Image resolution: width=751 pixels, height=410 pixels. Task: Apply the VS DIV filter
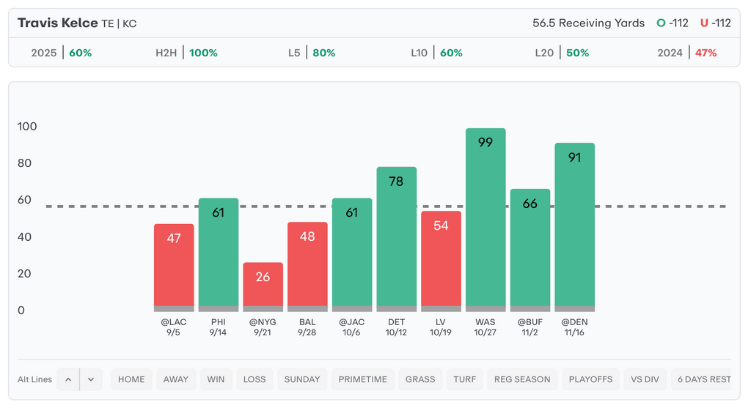pos(645,379)
